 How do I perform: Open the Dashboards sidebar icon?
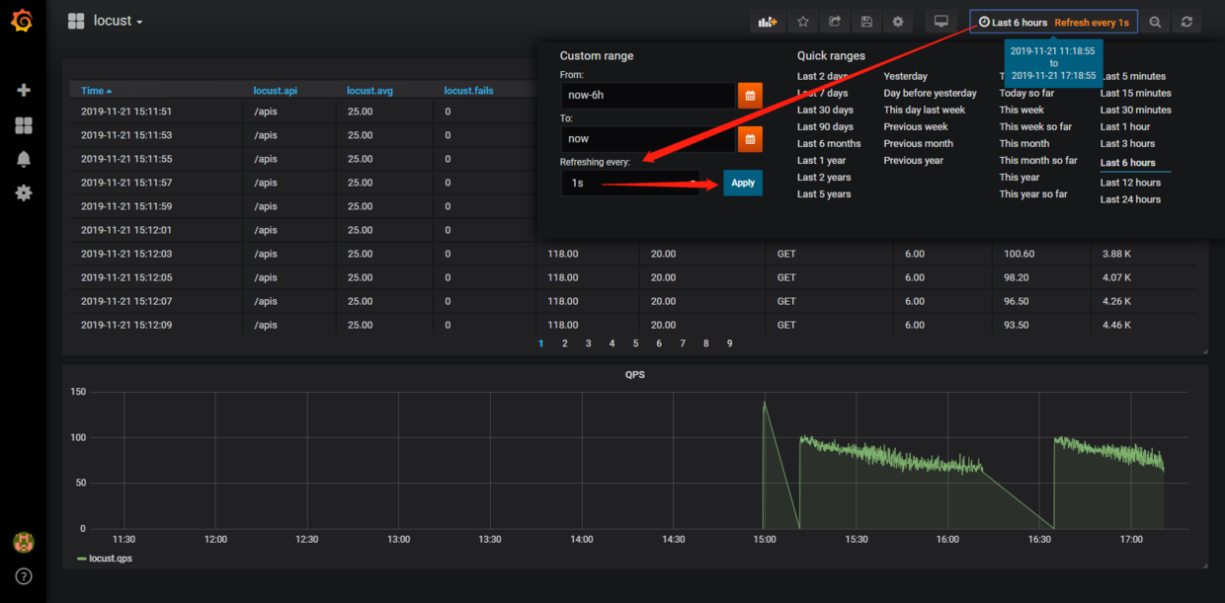pyautogui.click(x=24, y=125)
